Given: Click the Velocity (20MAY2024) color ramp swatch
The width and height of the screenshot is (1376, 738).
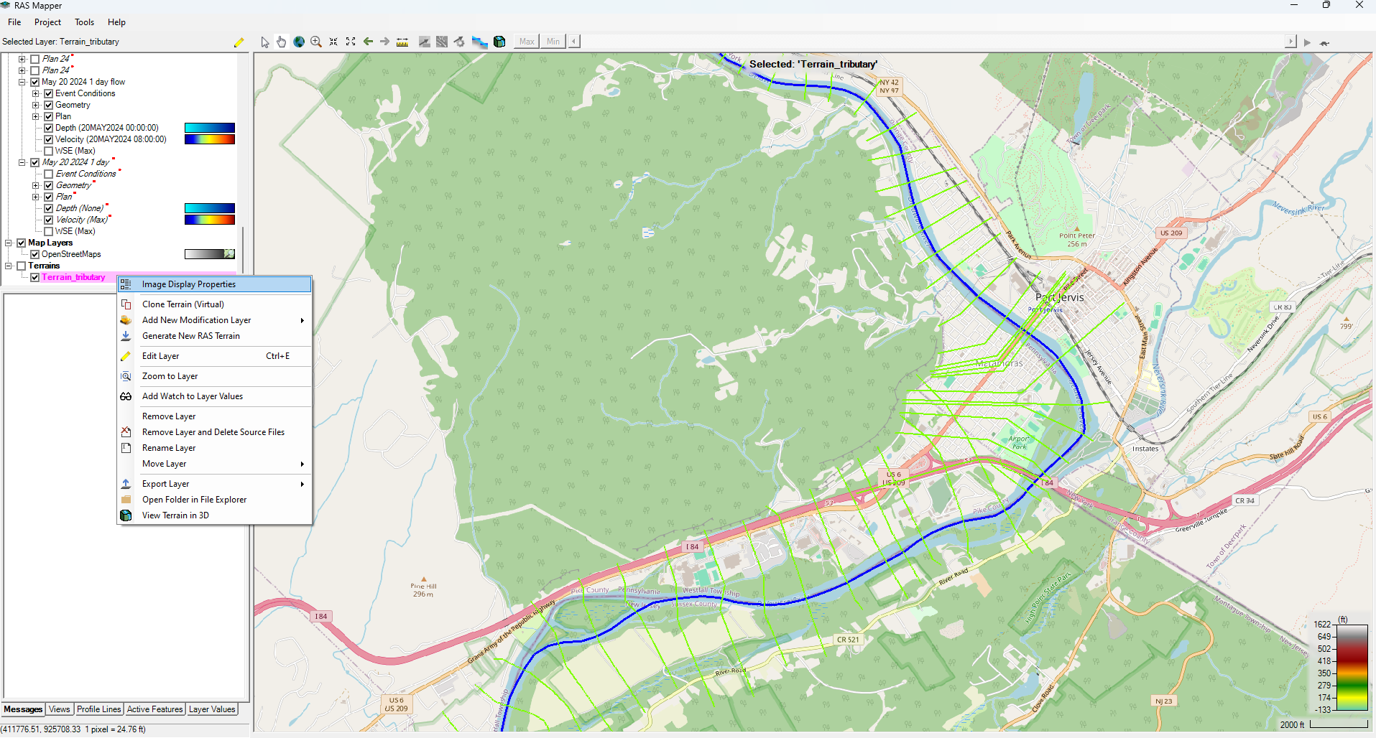Looking at the screenshot, I should (x=210, y=139).
